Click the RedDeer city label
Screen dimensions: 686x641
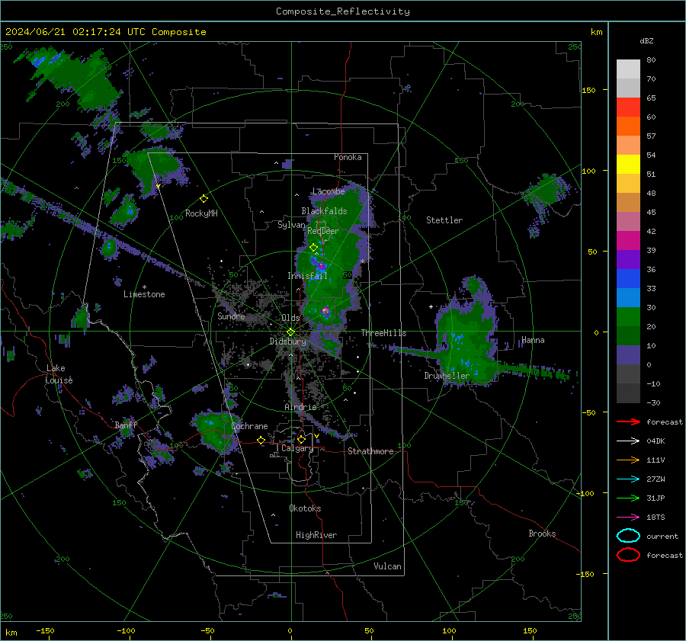coord(323,231)
